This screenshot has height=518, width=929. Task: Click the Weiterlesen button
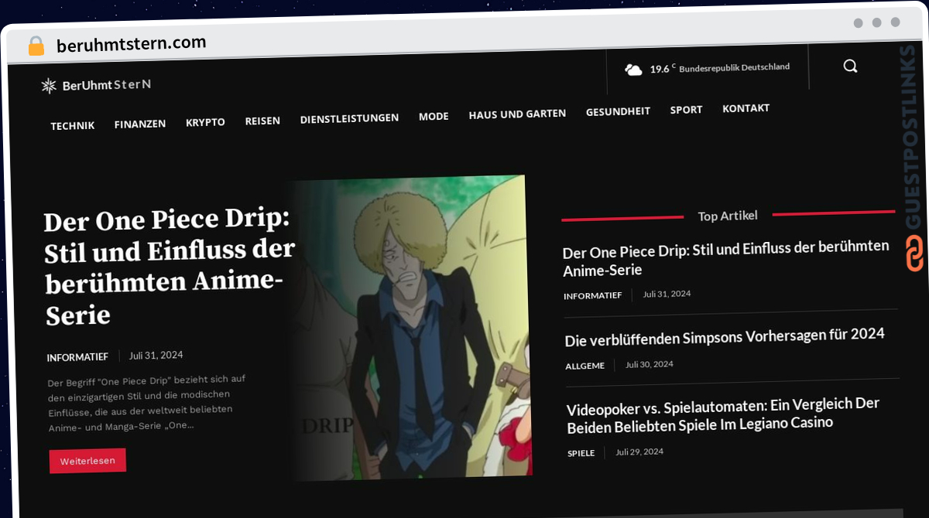87,461
